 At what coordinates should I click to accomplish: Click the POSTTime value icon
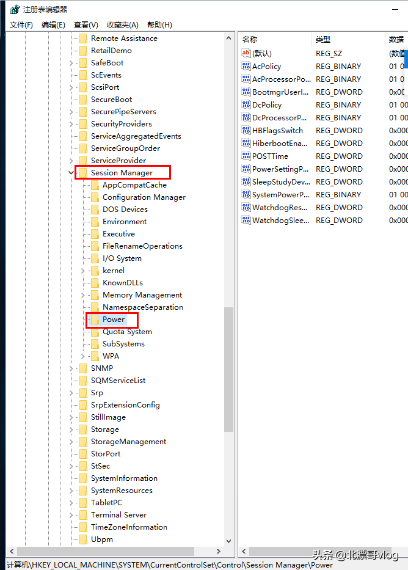[246, 156]
